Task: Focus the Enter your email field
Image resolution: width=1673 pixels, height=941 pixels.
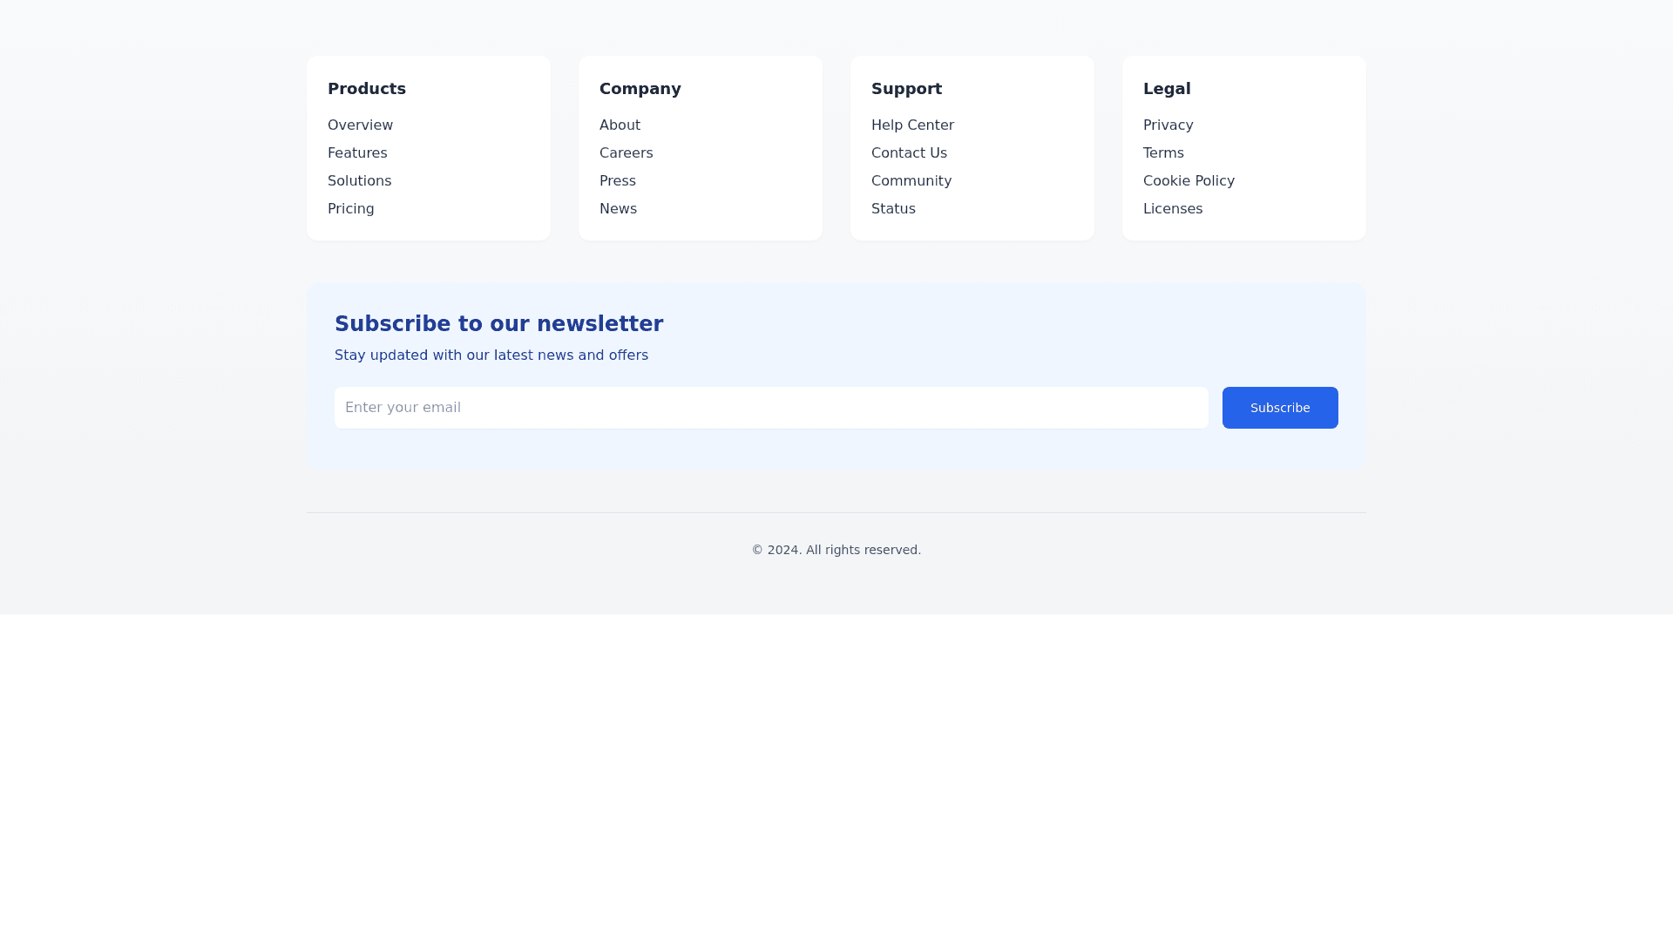Action: (x=770, y=408)
